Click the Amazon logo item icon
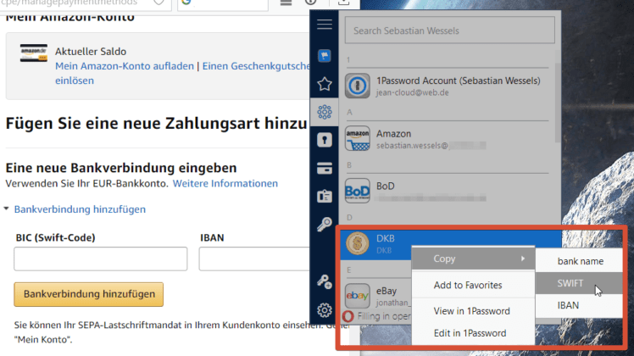 click(358, 138)
